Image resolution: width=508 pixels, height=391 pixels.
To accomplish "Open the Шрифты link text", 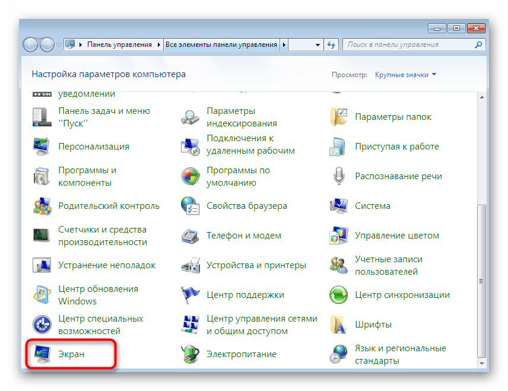I will coord(373,325).
